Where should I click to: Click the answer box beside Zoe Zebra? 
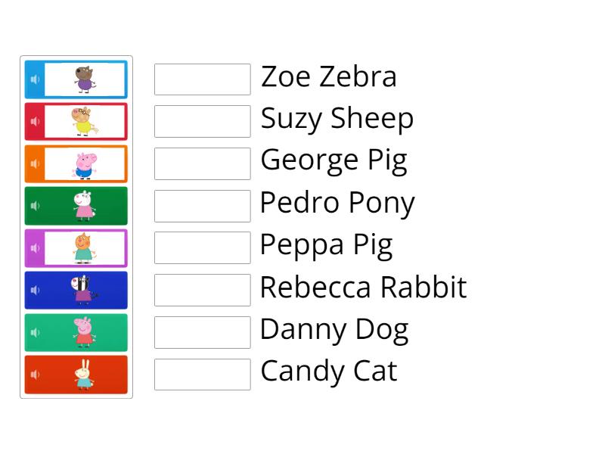tap(202, 78)
